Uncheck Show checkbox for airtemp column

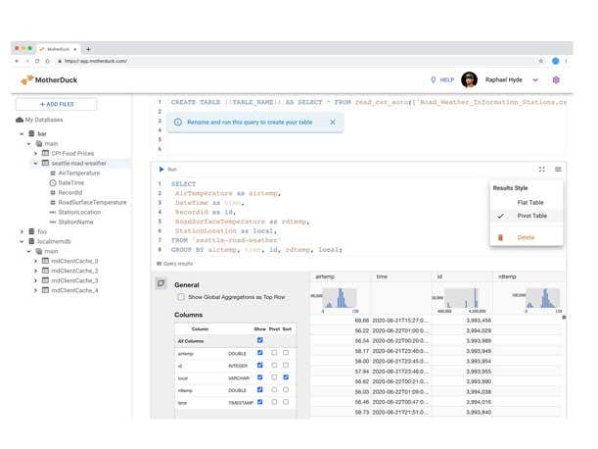pyautogui.click(x=259, y=352)
